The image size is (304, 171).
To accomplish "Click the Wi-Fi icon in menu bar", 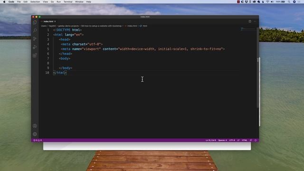I will (267, 2).
